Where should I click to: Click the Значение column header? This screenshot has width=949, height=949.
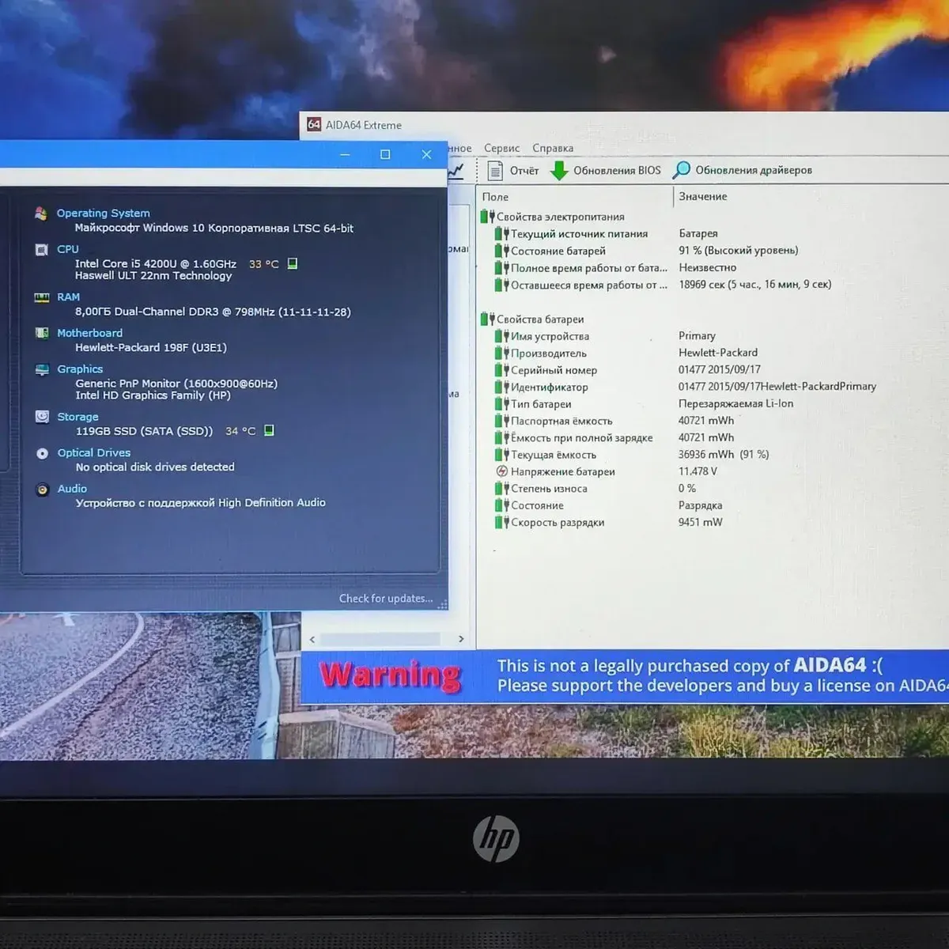(x=702, y=196)
